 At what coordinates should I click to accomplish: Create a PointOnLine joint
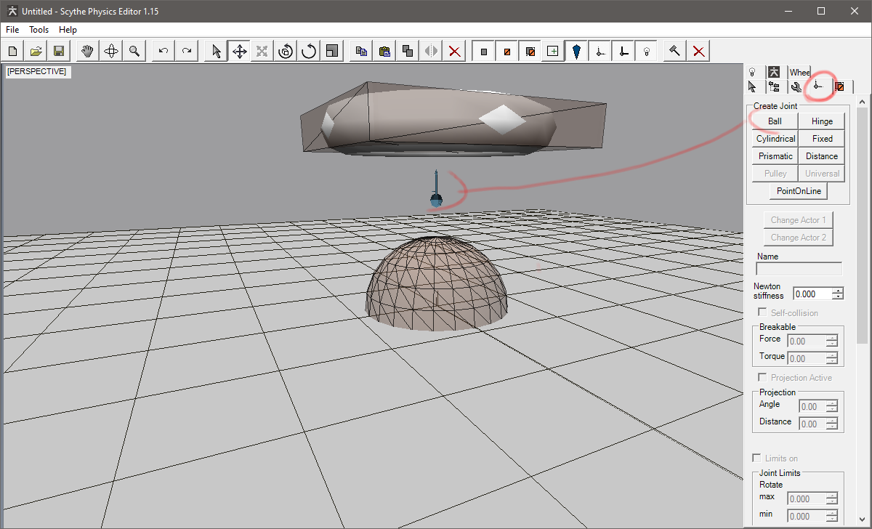pyautogui.click(x=799, y=191)
